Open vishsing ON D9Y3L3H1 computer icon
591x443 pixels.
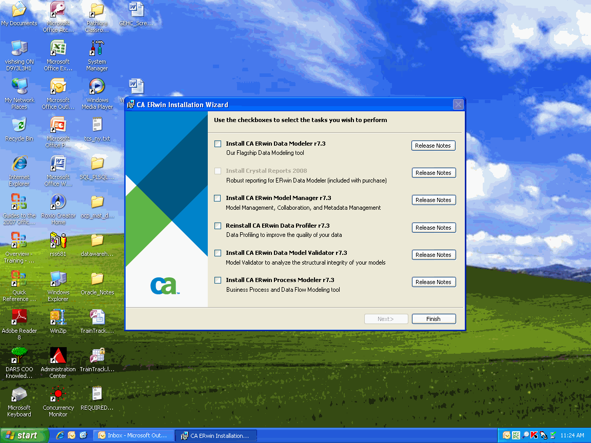pos(19,55)
